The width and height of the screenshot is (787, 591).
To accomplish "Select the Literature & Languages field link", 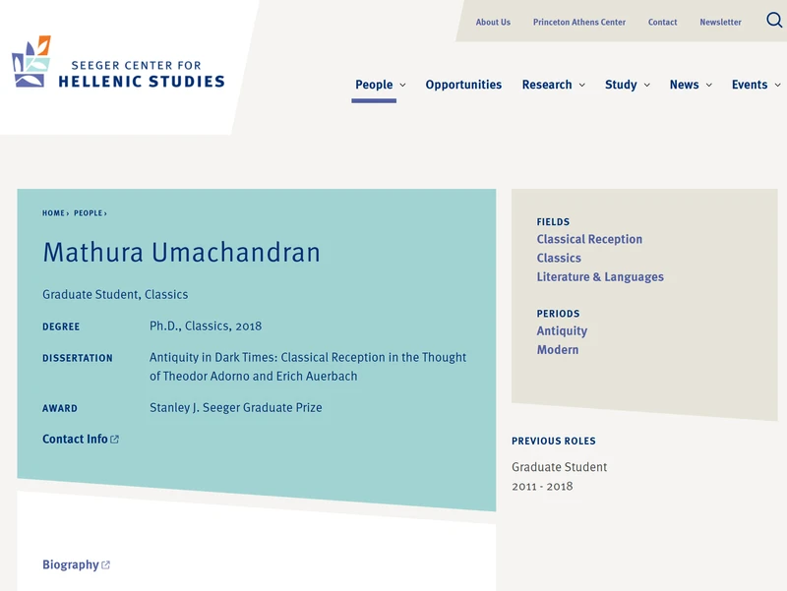I will coord(600,277).
